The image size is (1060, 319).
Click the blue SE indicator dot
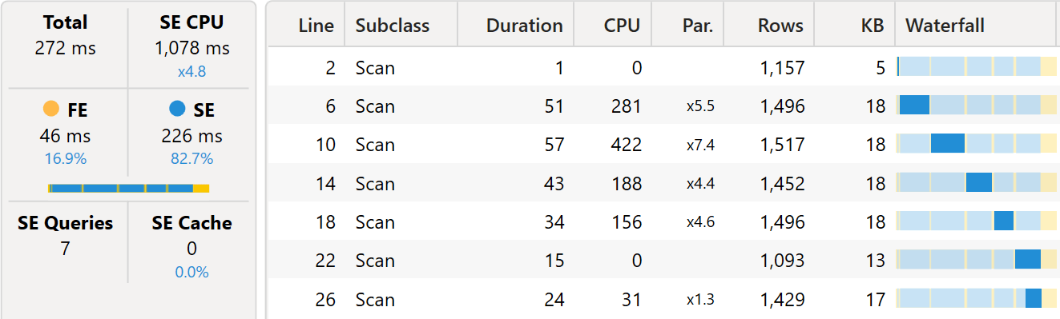click(177, 108)
